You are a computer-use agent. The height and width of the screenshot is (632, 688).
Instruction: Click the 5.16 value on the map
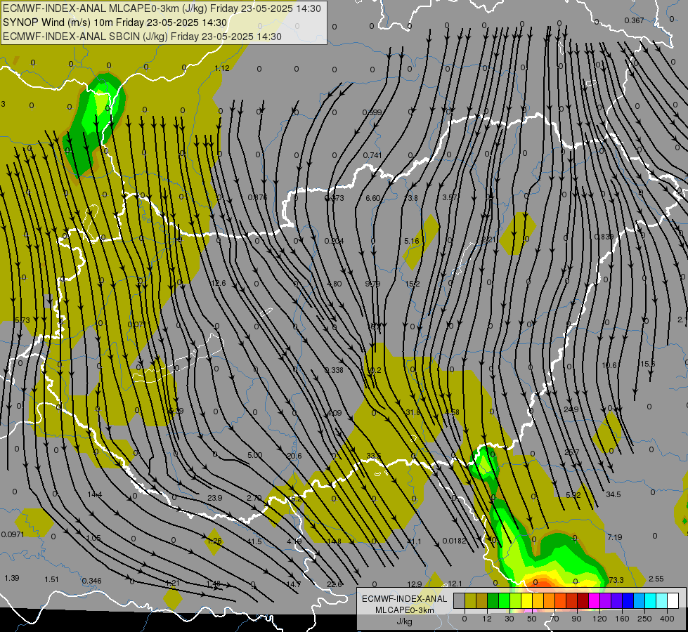pyautogui.click(x=412, y=241)
